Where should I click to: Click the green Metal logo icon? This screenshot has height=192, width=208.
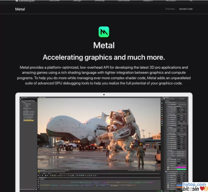point(104,32)
